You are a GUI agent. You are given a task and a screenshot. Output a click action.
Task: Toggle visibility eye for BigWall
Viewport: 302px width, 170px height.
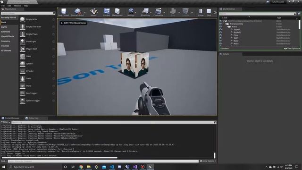220,30
